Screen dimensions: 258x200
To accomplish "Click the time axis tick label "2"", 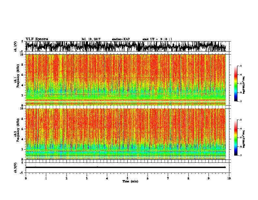I will click(66, 178).
